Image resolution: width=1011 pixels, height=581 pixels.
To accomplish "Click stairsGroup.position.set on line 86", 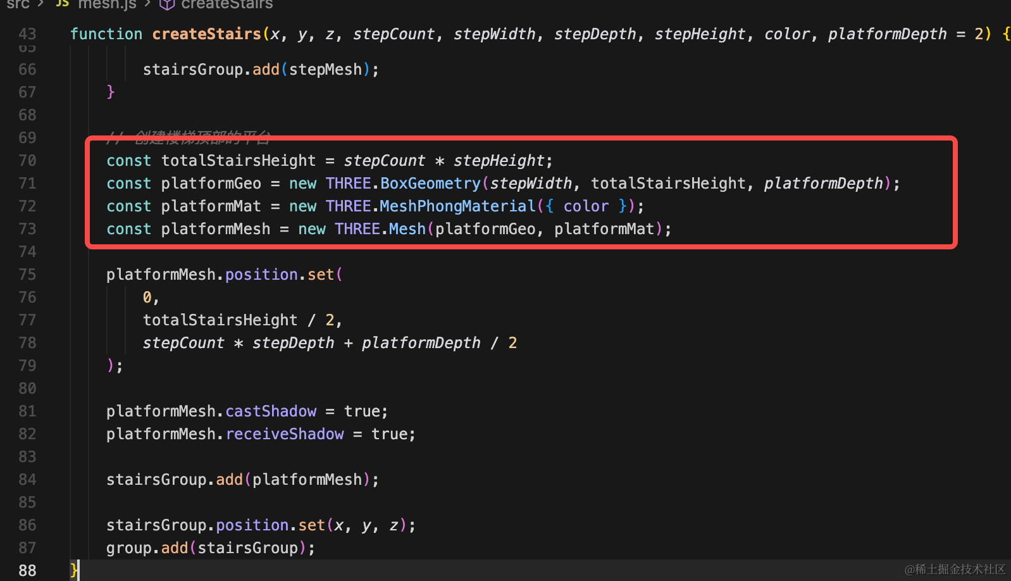I will 216,525.
